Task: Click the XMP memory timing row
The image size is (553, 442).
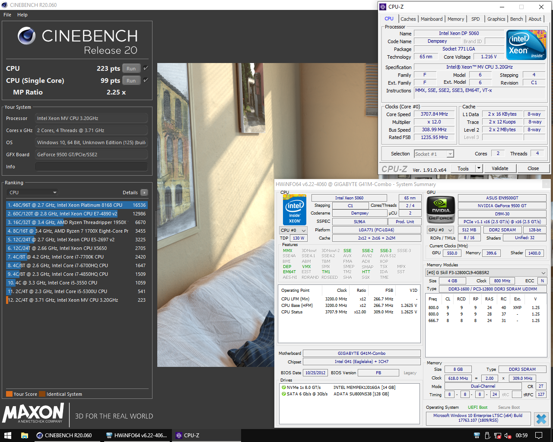Action: click(486, 307)
